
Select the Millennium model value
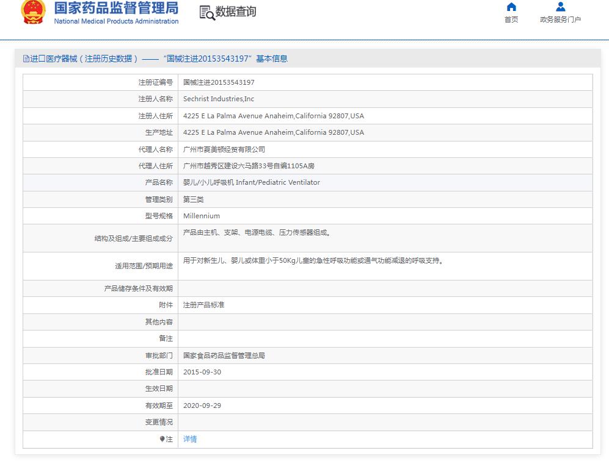coord(202,216)
